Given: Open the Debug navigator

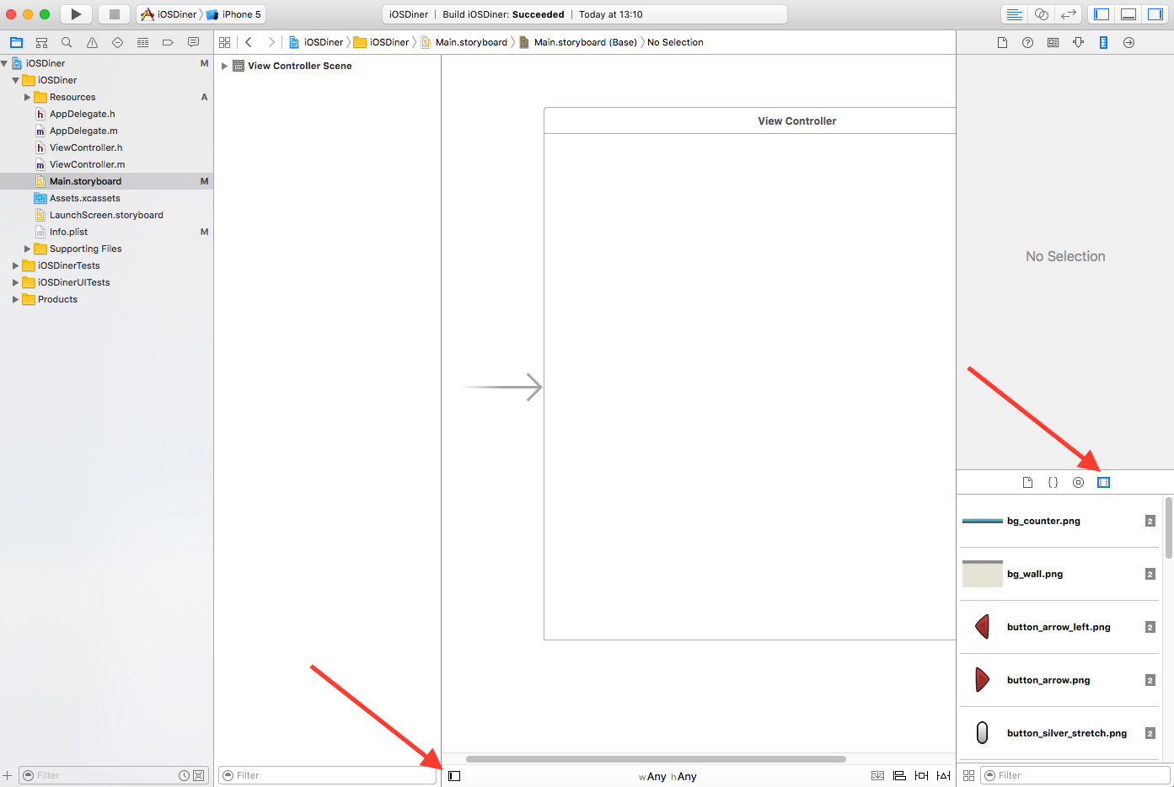Looking at the screenshot, I should coord(142,42).
